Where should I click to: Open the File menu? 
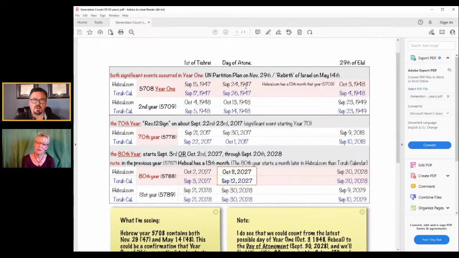pyautogui.click(x=77, y=15)
